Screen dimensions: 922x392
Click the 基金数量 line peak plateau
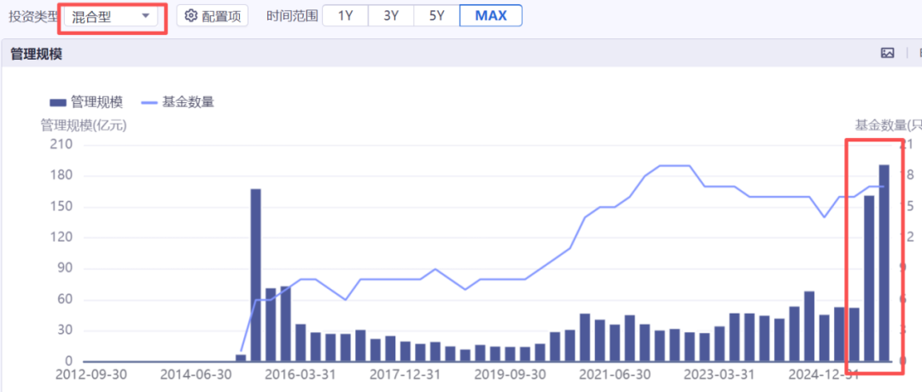(674, 165)
